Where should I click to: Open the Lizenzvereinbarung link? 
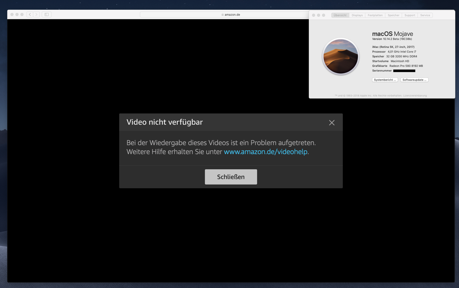tap(415, 95)
